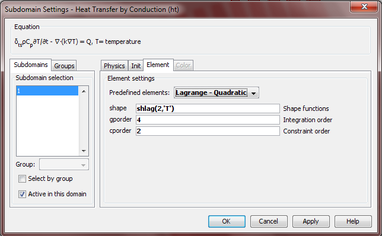Apply the element settings
This screenshot has height=236, width=382.
pyautogui.click(x=311, y=221)
